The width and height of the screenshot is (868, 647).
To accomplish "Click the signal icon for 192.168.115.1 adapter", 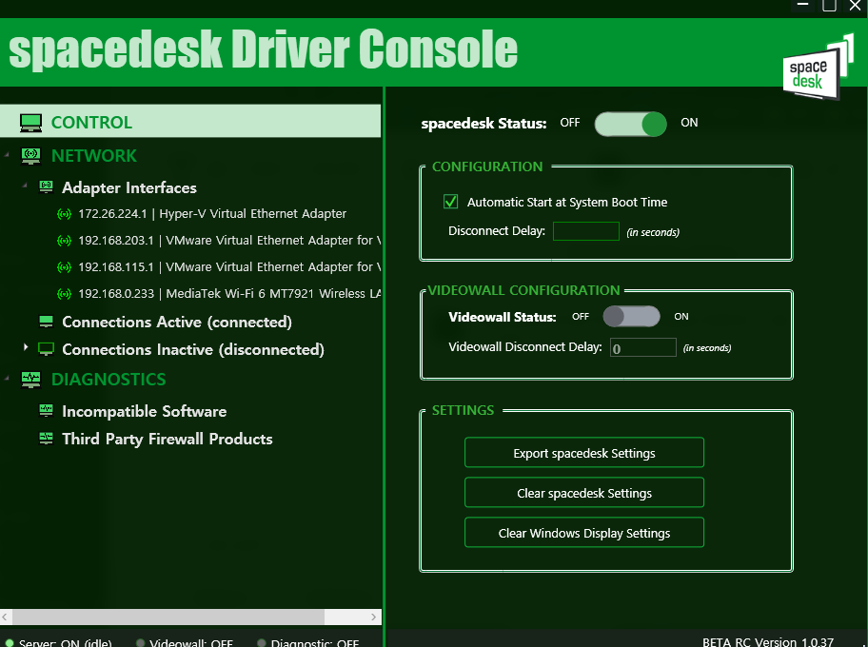I will click(64, 267).
